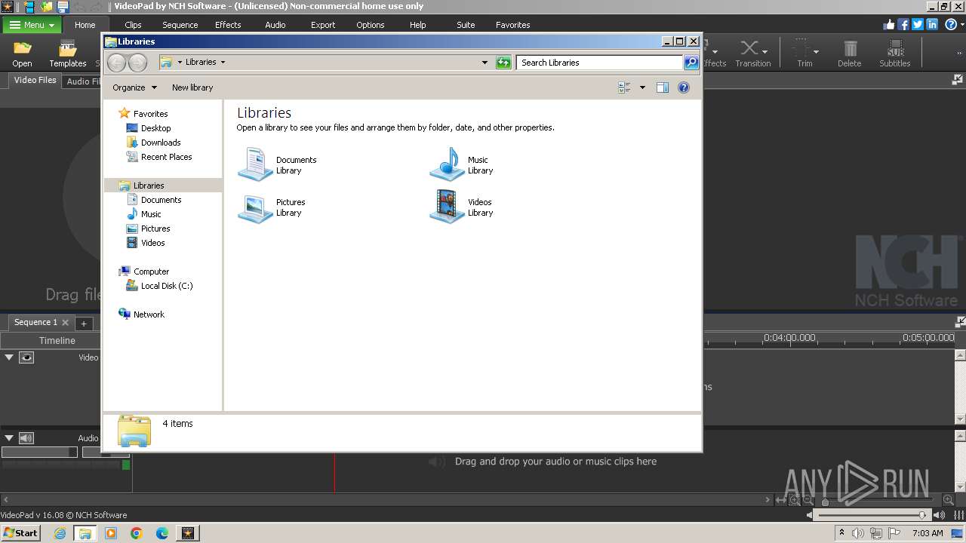Select Downloads in the navigation pane
This screenshot has height=543, width=966.
tap(161, 143)
